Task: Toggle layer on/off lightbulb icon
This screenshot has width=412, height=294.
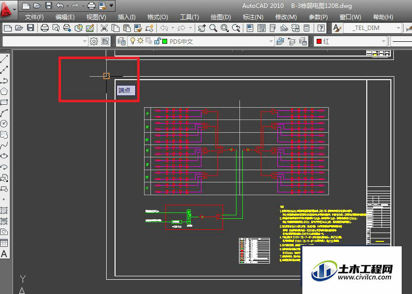Action: pos(133,41)
